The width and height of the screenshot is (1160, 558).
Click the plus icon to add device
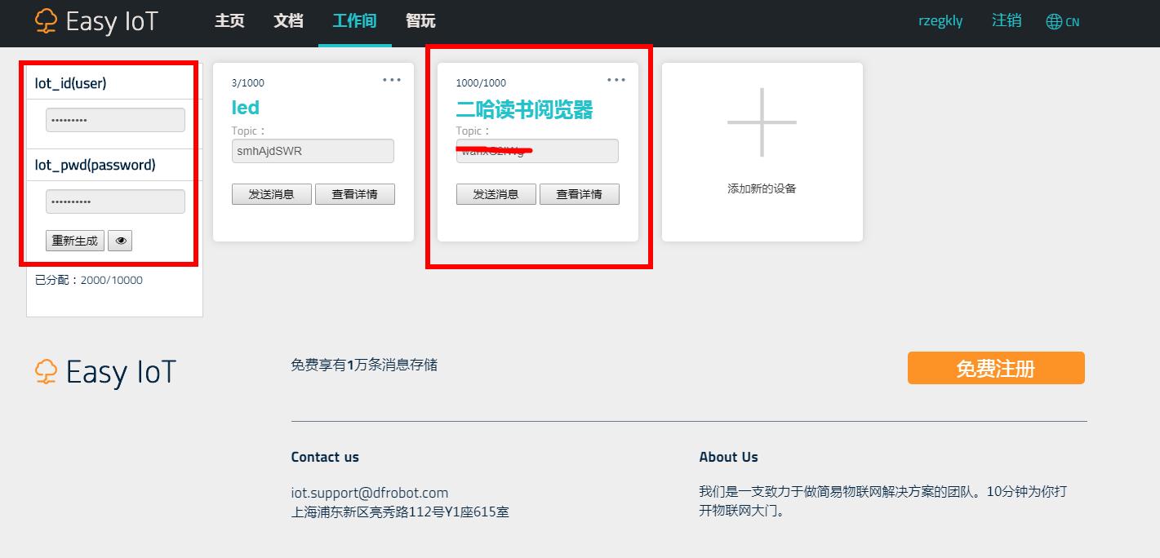(762, 122)
